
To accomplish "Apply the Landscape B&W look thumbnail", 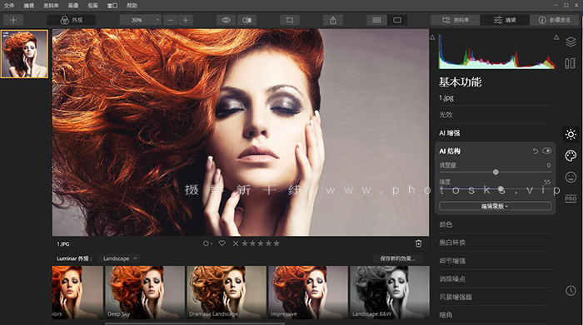I will (389, 292).
